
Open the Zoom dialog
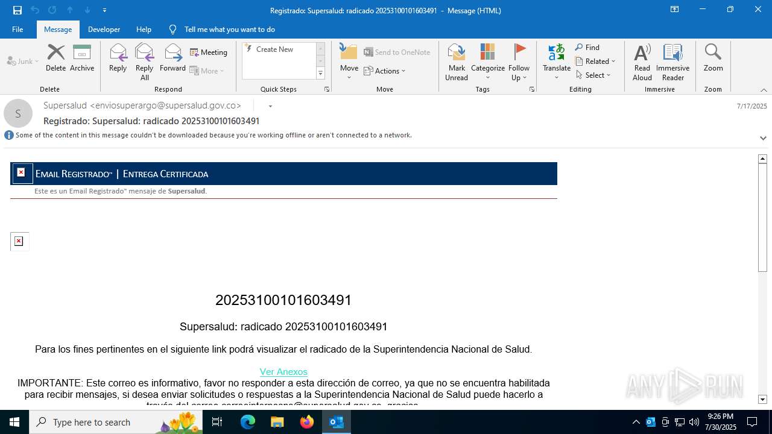pyautogui.click(x=713, y=58)
